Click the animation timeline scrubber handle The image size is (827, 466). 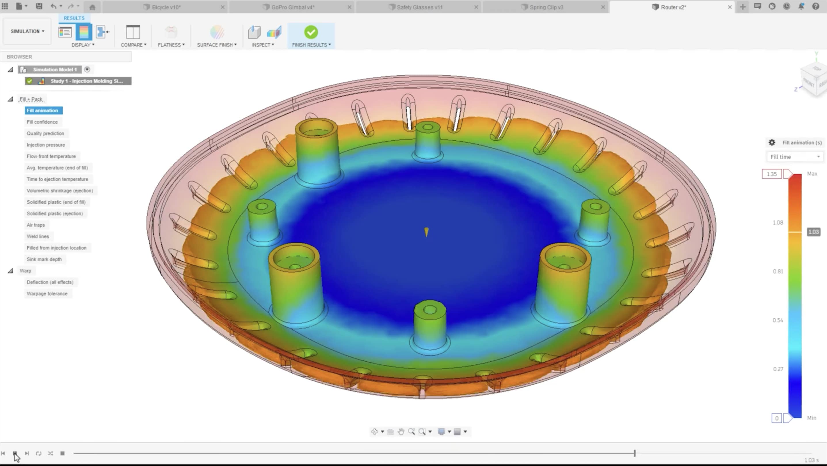coord(634,453)
